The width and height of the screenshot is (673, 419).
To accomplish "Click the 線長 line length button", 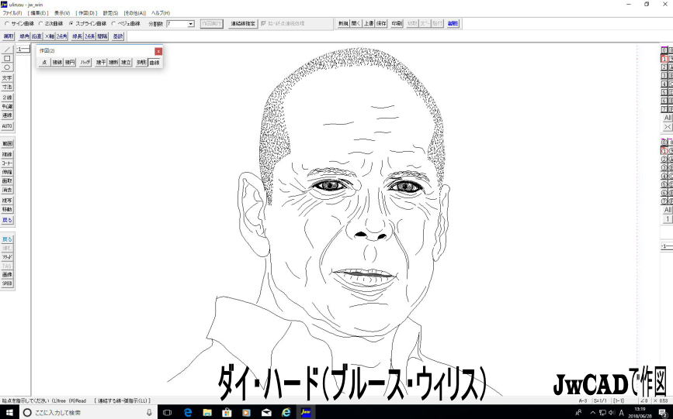I will (78, 36).
